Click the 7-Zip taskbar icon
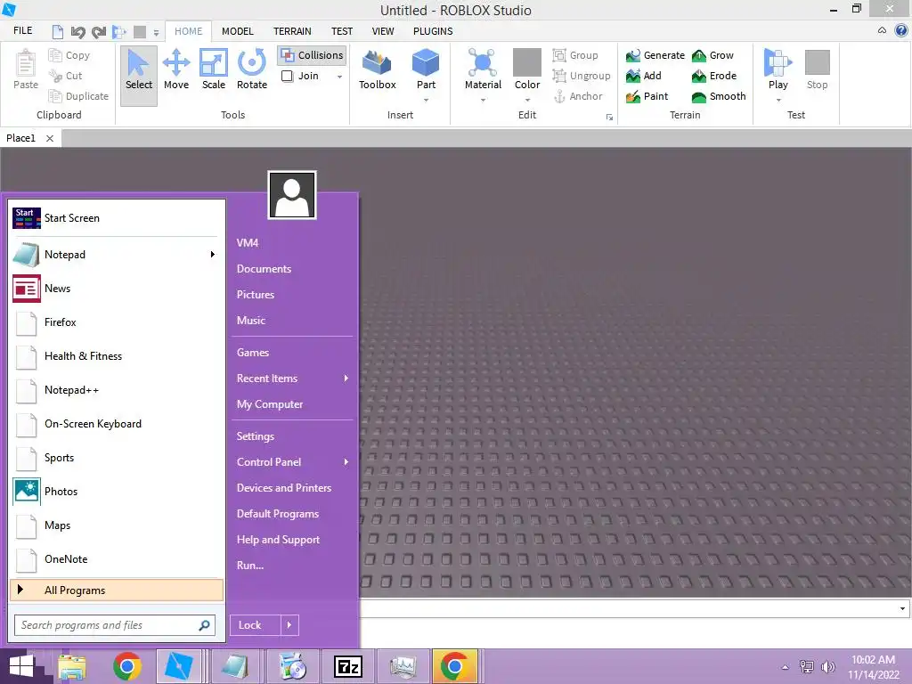 pyautogui.click(x=348, y=666)
